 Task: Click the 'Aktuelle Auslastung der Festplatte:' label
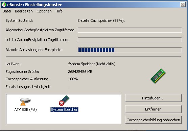tap(34, 50)
